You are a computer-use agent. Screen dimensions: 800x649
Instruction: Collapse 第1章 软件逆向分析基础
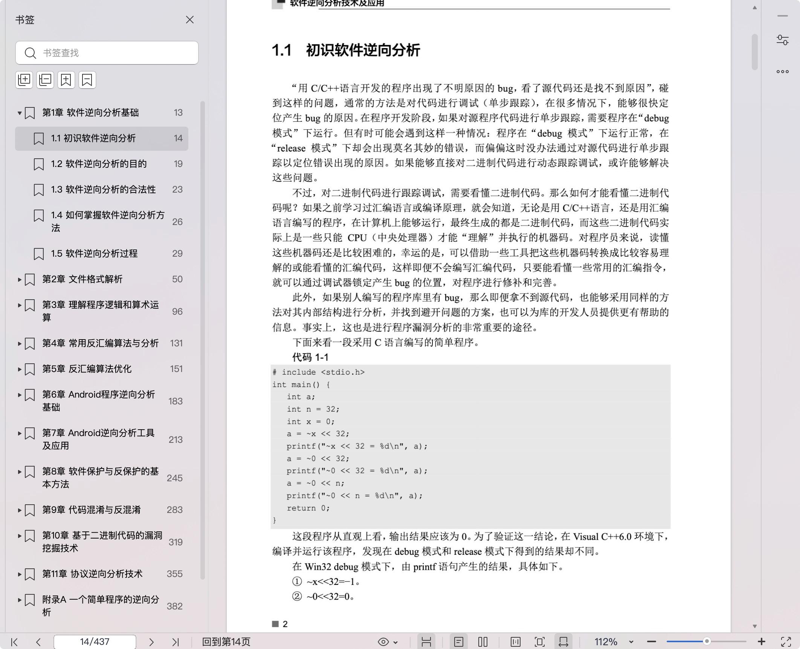coord(19,113)
